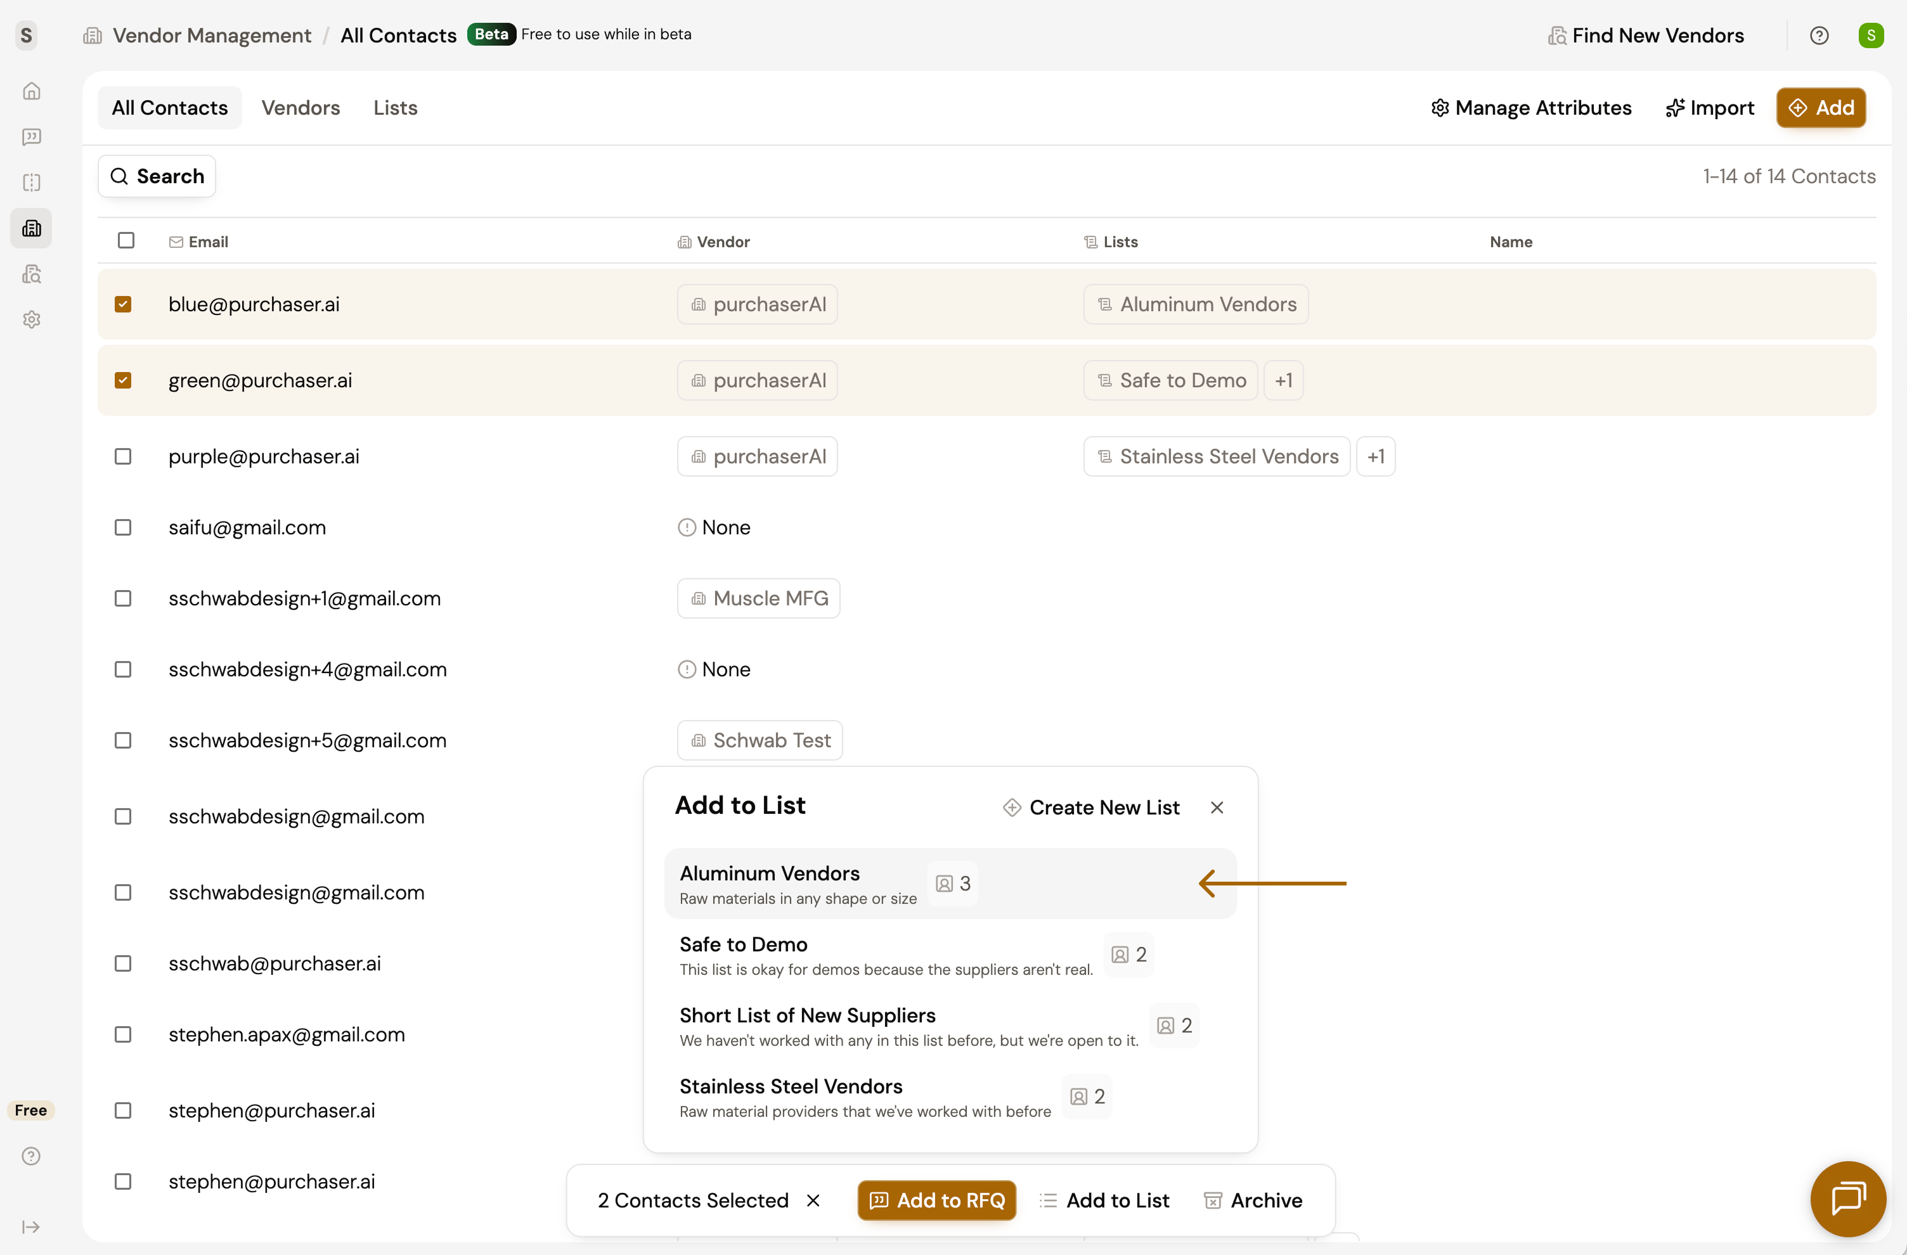Click the Add to RFQ button
Screen dimensions: 1907x1255
click(x=936, y=1200)
